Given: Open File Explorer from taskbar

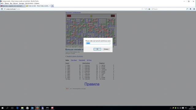Looking at the screenshot, I should click(22, 108).
